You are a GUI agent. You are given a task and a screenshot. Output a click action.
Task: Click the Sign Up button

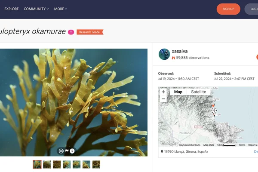click(x=228, y=9)
